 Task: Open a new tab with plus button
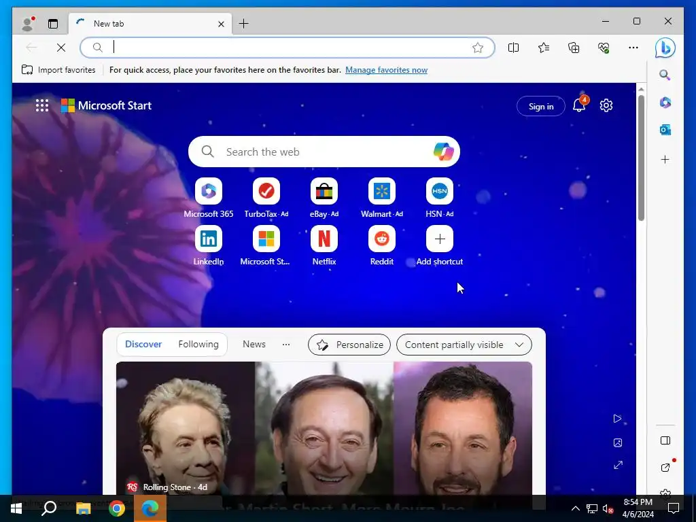[x=244, y=24]
